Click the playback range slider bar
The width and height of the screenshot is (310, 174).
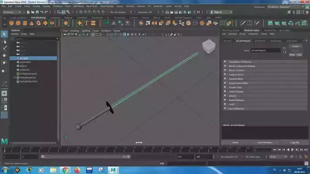tap(86, 157)
